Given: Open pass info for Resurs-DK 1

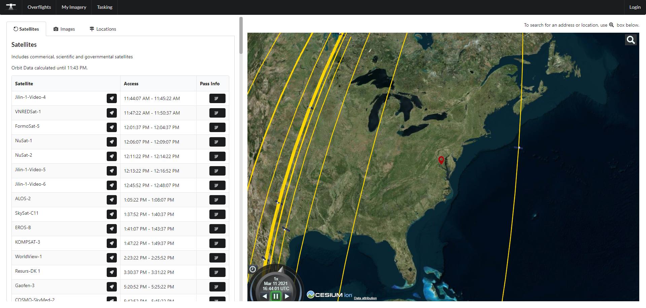Looking at the screenshot, I should (x=217, y=272).
